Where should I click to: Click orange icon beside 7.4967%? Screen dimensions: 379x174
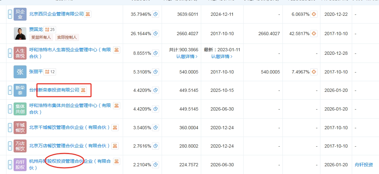click(314, 72)
